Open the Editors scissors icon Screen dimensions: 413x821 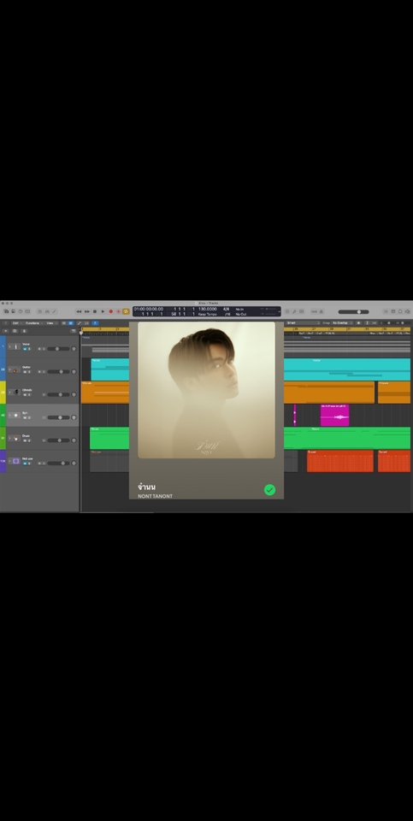[54, 311]
